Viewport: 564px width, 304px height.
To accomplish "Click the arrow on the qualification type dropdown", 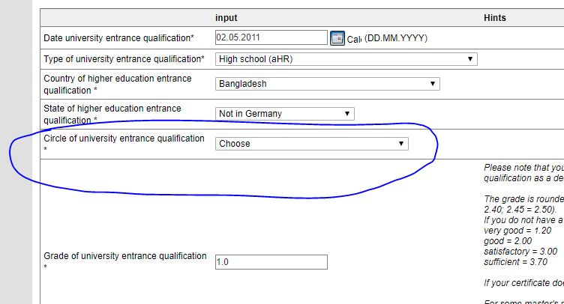I will (x=470, y=59).
